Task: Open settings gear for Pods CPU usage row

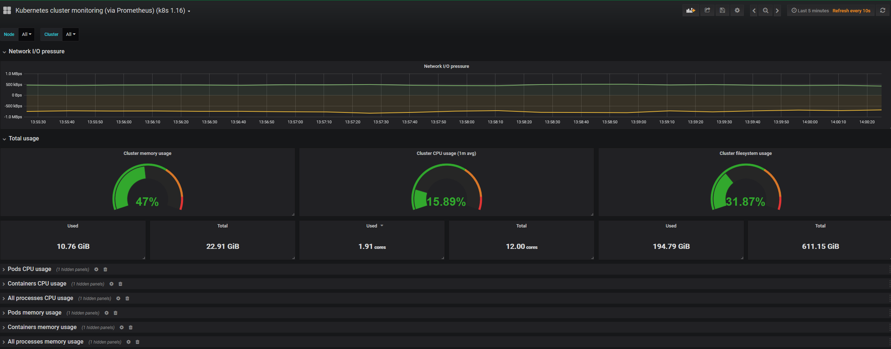Action: pyautogui.click(x=96, y=270)
